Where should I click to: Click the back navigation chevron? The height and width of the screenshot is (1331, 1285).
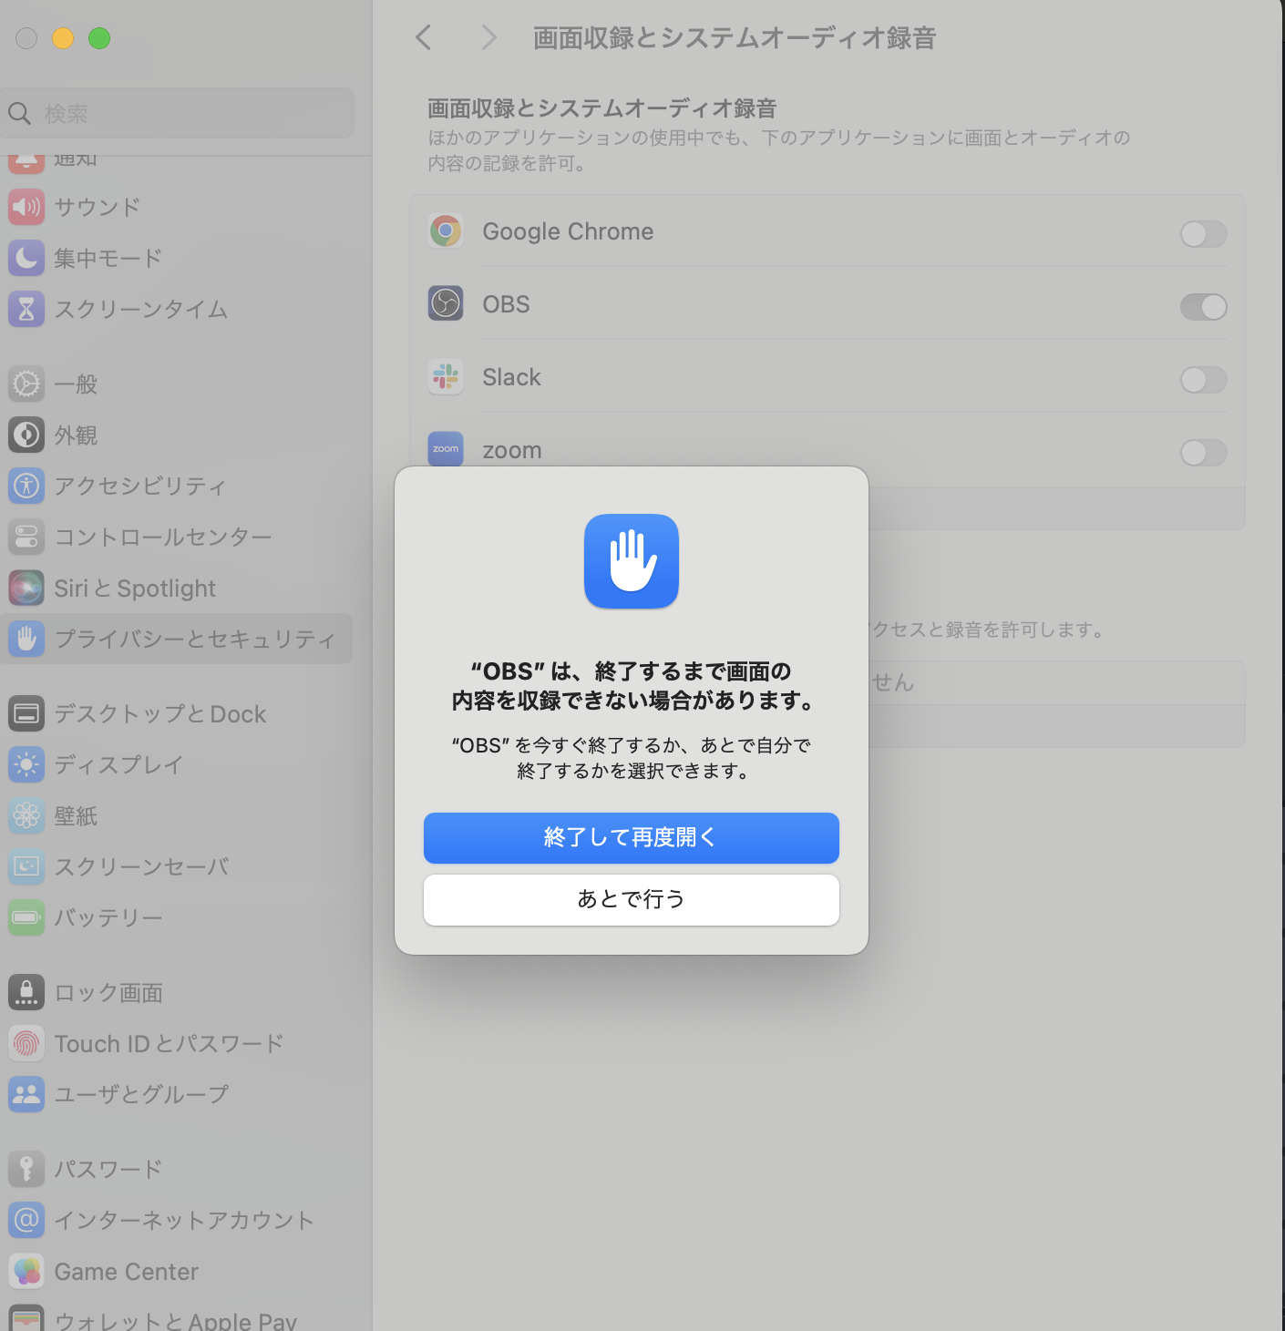tap(422, 37)
